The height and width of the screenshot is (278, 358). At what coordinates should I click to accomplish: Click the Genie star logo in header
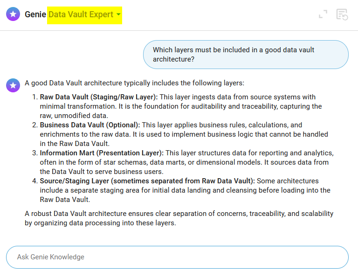[x=13, y=14]
